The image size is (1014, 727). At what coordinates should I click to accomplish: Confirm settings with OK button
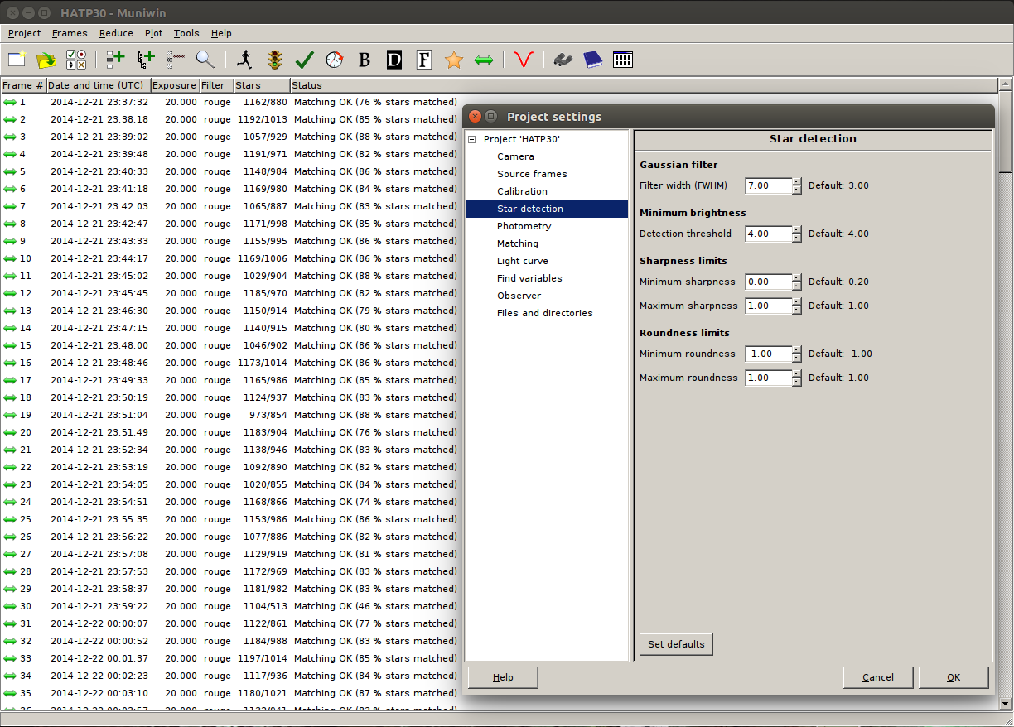[x=954, y=677]
